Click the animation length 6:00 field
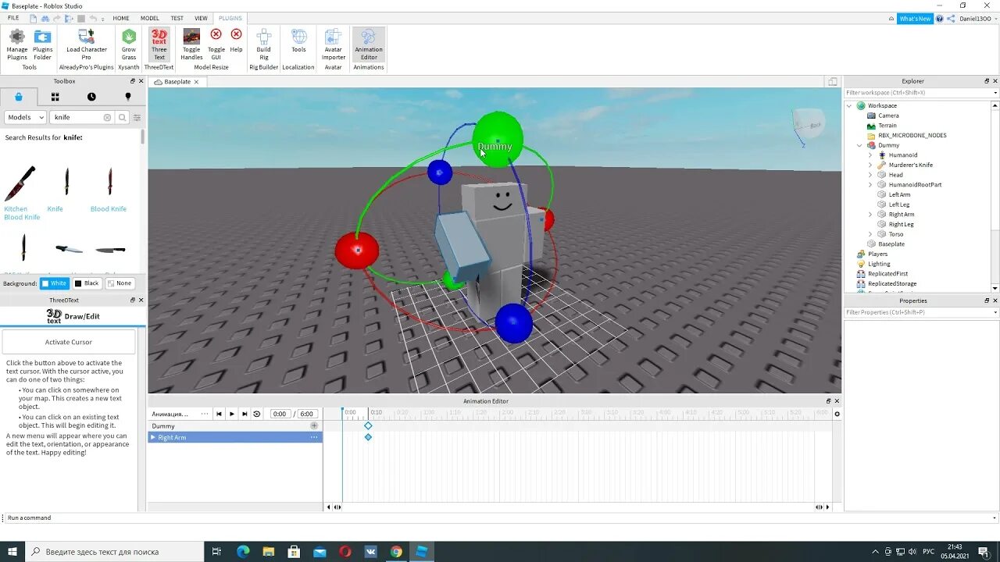Screen dimensions: 1000x562 (306, 414)
